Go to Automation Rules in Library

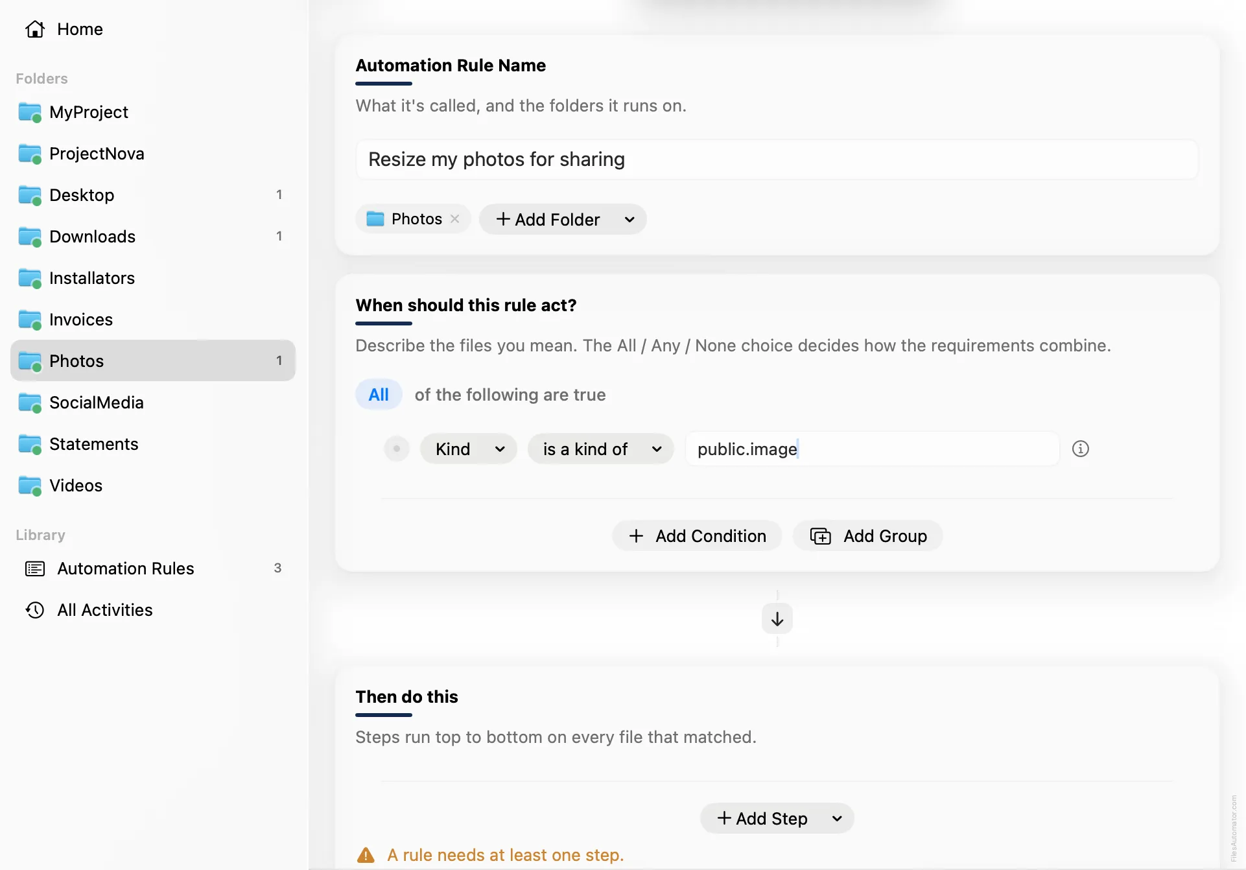pyautogui.click(x=153, y=569)
